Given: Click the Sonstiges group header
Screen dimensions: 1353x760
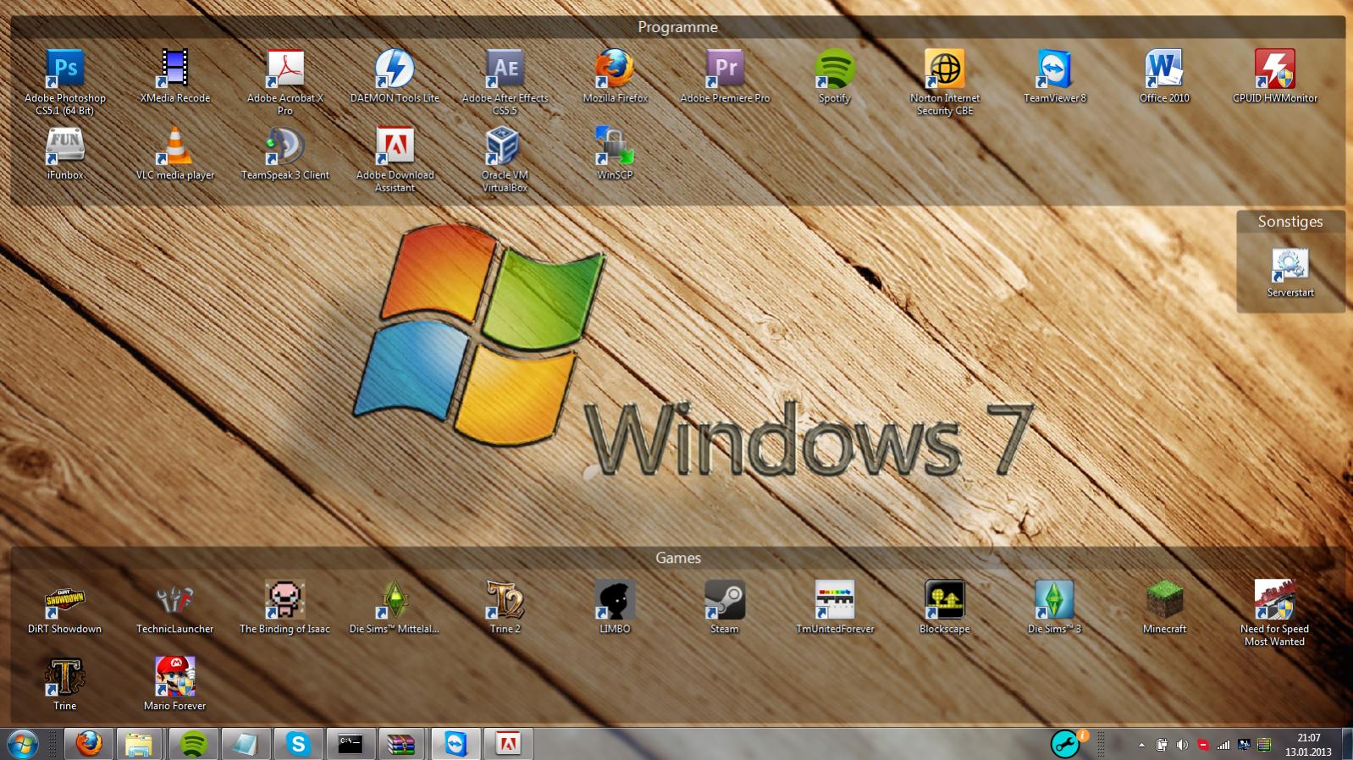Looking at the screenshot, I should pos(1290,222).
